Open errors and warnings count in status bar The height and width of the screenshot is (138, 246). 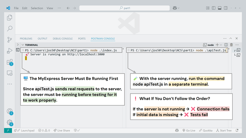(x=44, y=131)
